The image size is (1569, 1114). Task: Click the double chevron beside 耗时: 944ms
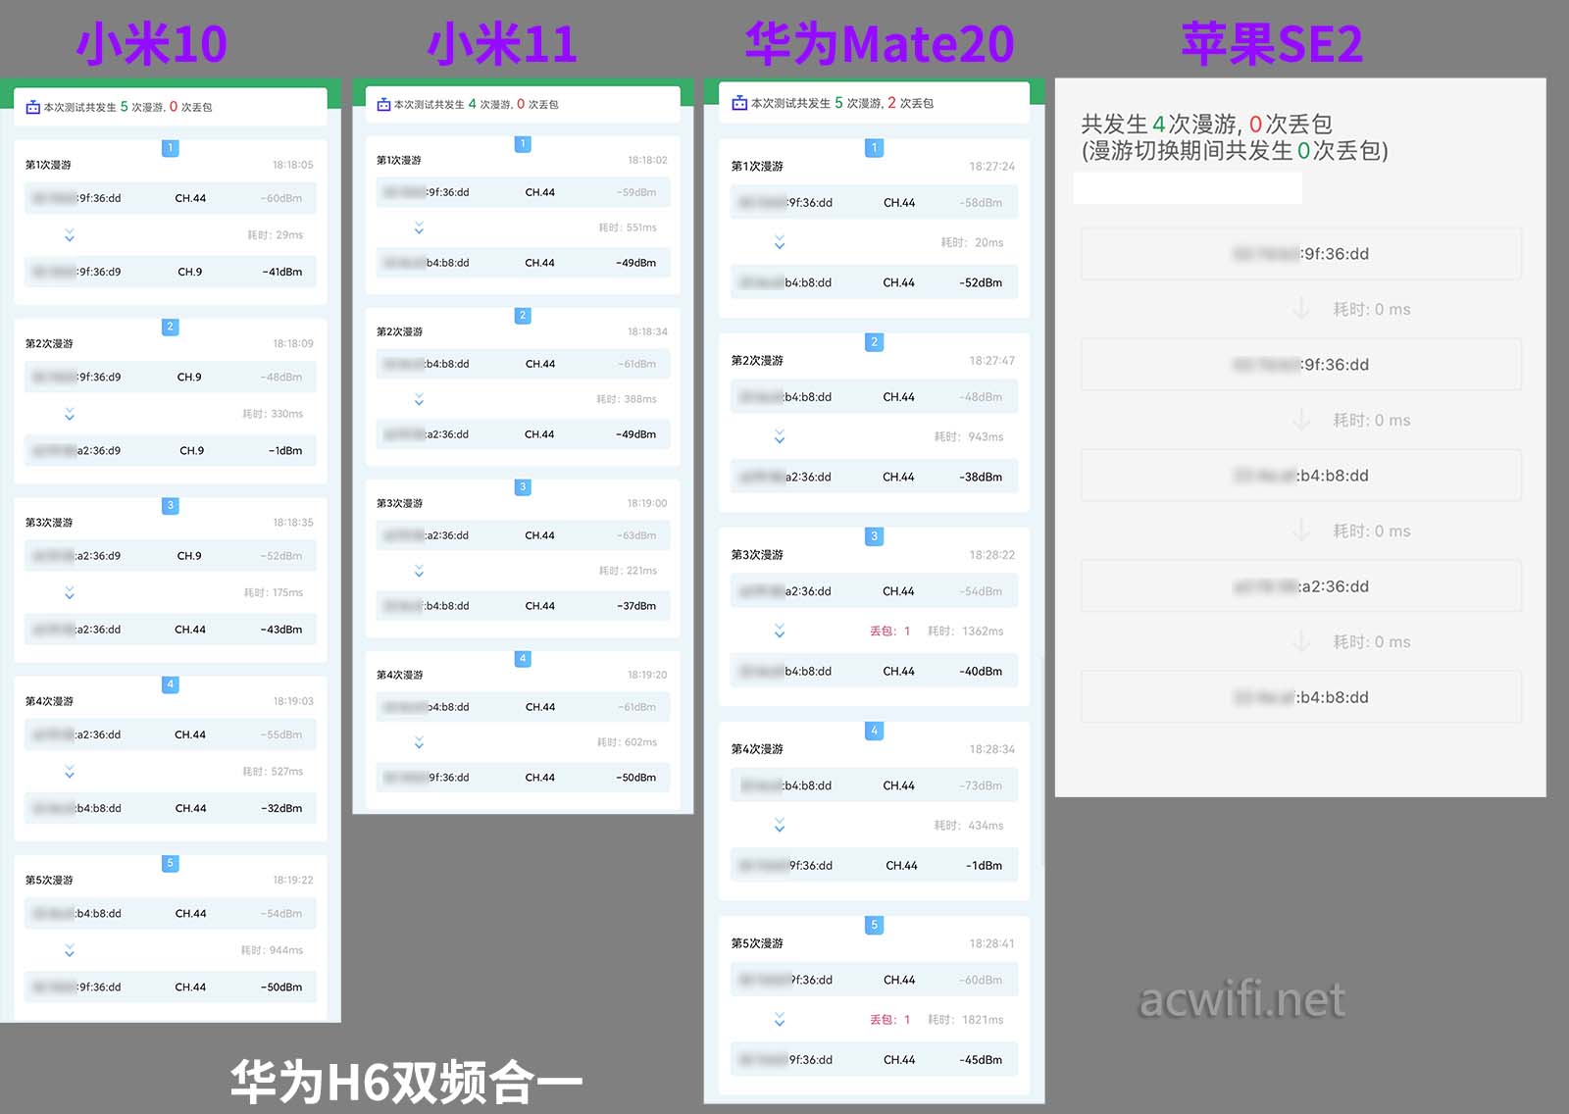click(x=70, y=950)
